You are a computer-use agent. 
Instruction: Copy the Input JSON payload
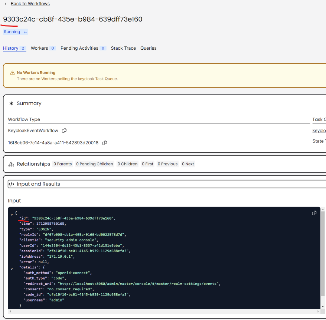[x=314, y=213]
